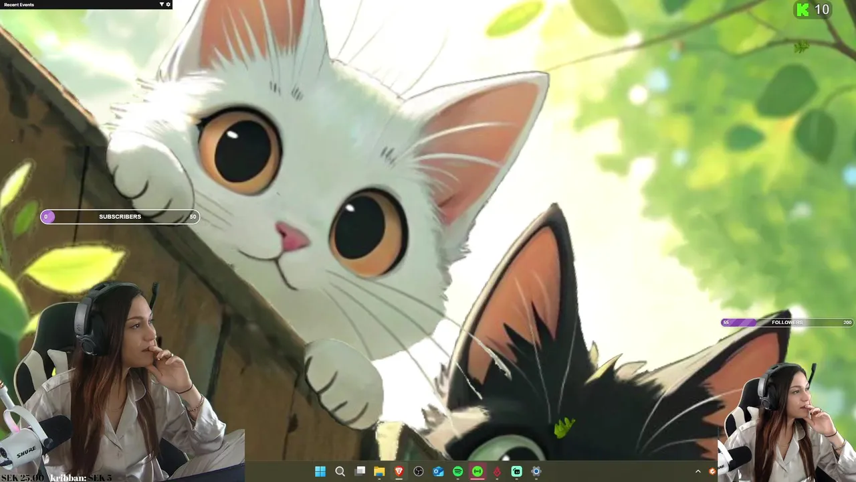Open the teal Streamlabs-style app icon
This screenshot has height=482, width=856.
[517, 471]
